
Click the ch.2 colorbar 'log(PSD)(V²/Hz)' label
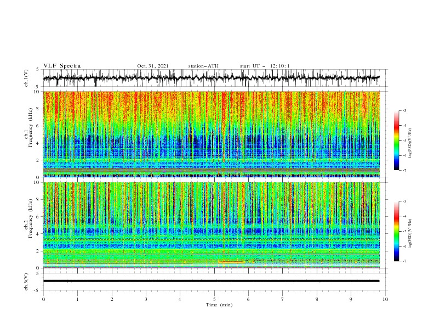(x=410, y=234)
